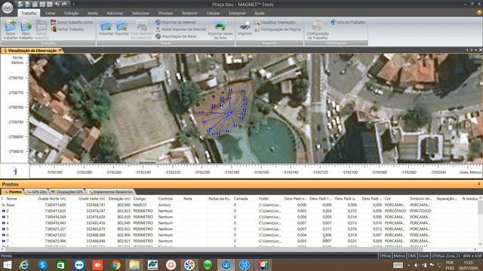
Task: Select Importação de Rede
Action: click(176, 36)
